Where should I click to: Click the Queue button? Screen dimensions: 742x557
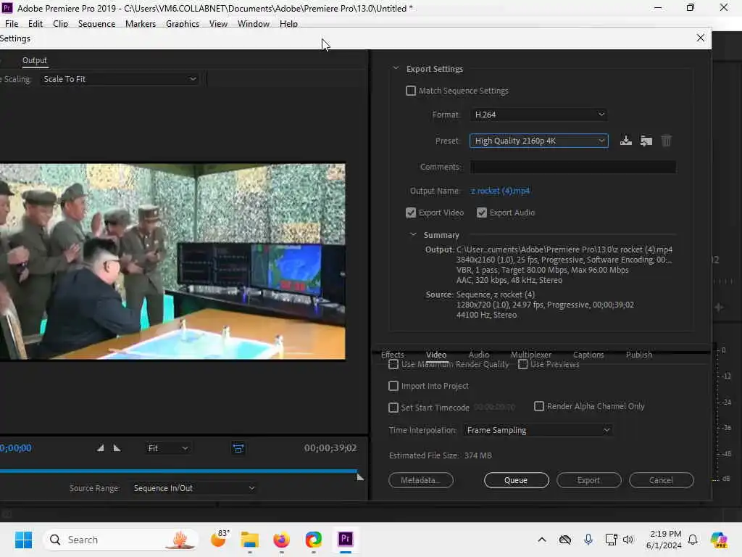(516, 480)
